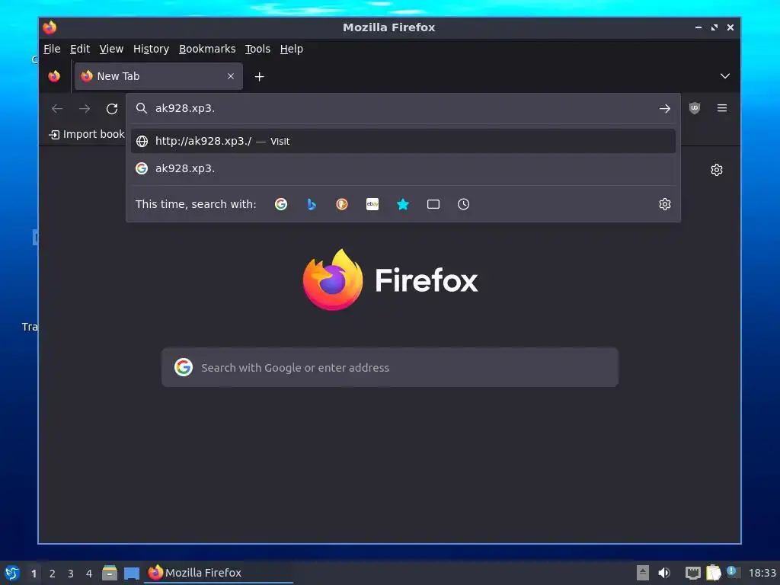Visit http://ak928.xp3./ suggestion
780x585 pixels.
point(404,141)
